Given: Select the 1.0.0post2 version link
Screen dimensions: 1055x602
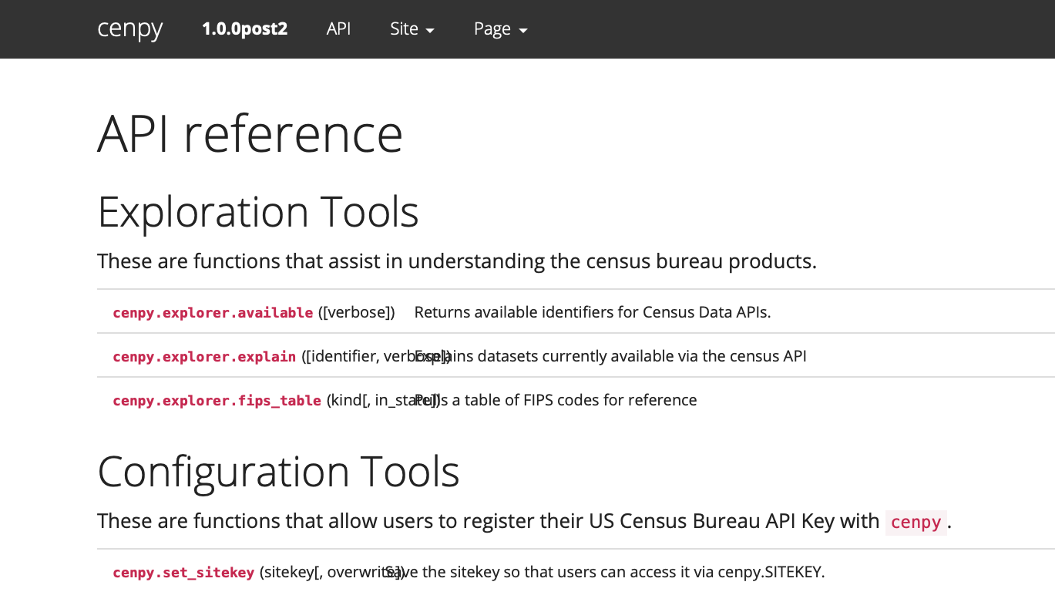Looking at the screenshot, I should (244, 29).
